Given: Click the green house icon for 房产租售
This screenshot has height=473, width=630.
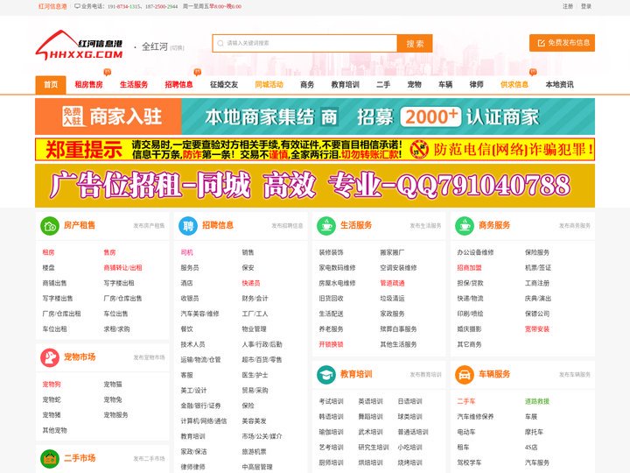Looking at the screenshot, I should [x=50, y=226].
